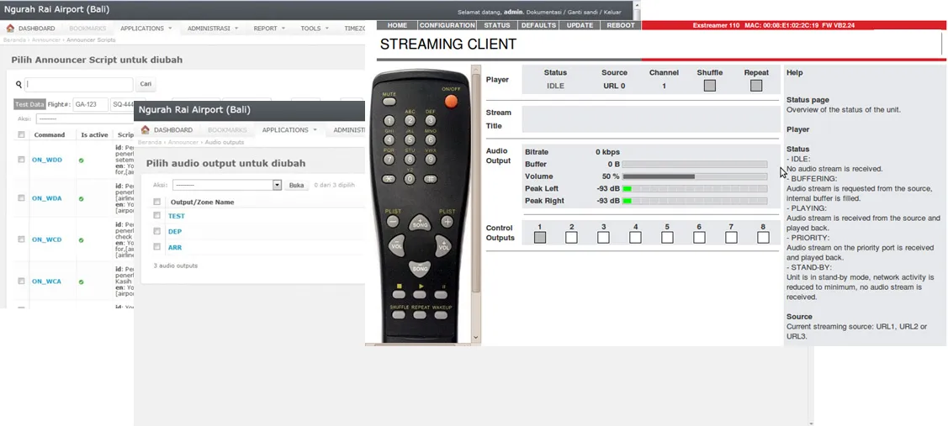Screen dimensions: 948x426
Task: Check the box for the TEST audio output
Action: click(x=156, y=215)
